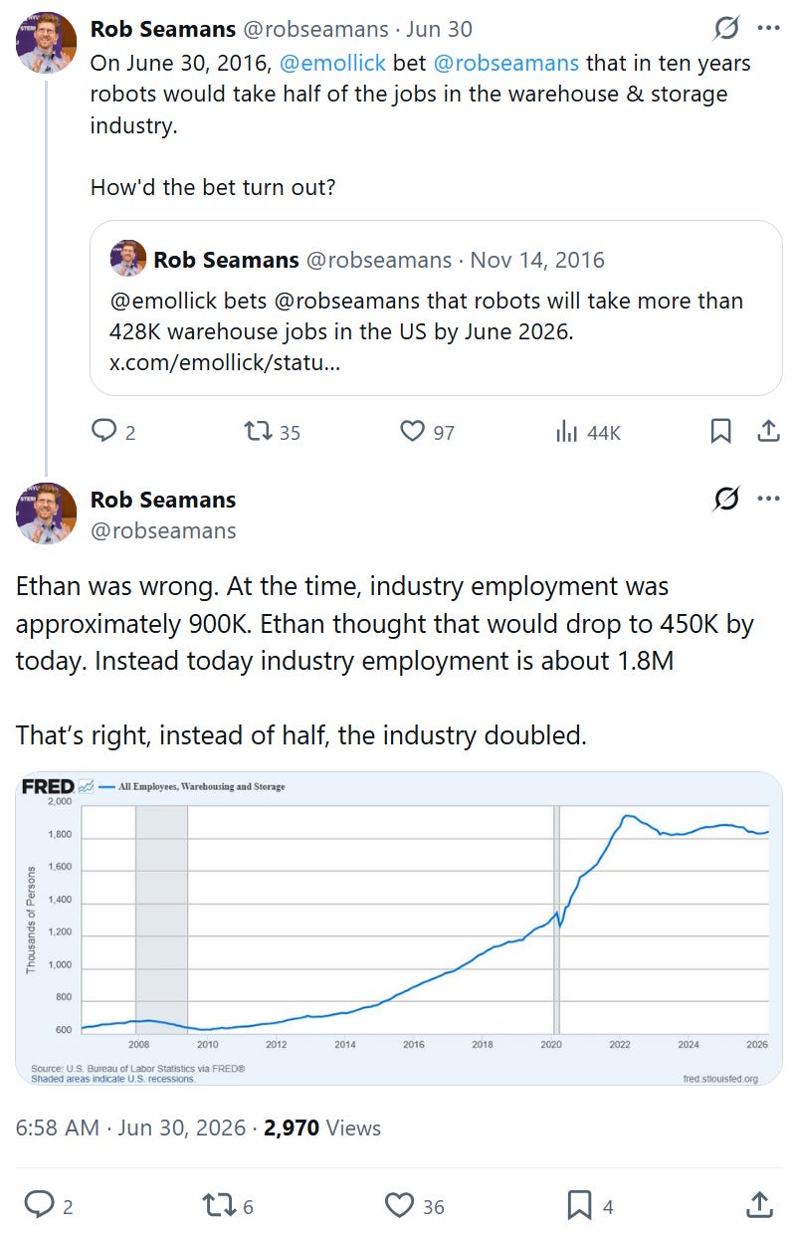Screen dimensions: 794x1234
Task: Bookmark the first tweet in the thread
Action: 721,431
